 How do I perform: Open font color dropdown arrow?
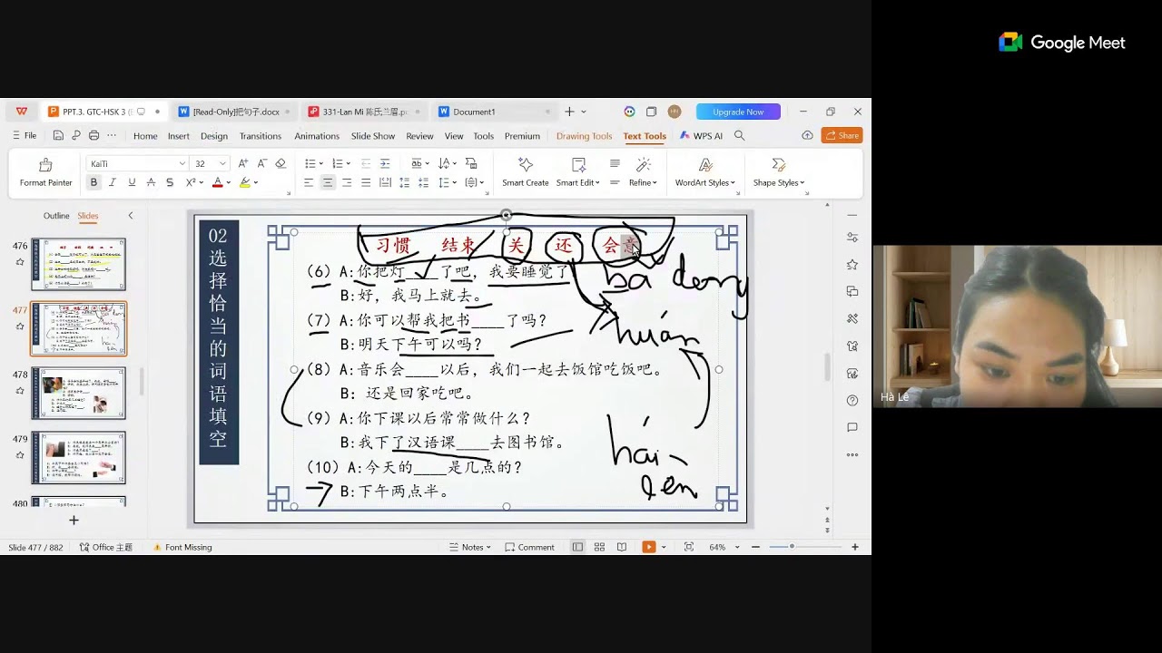click(228, 182)
